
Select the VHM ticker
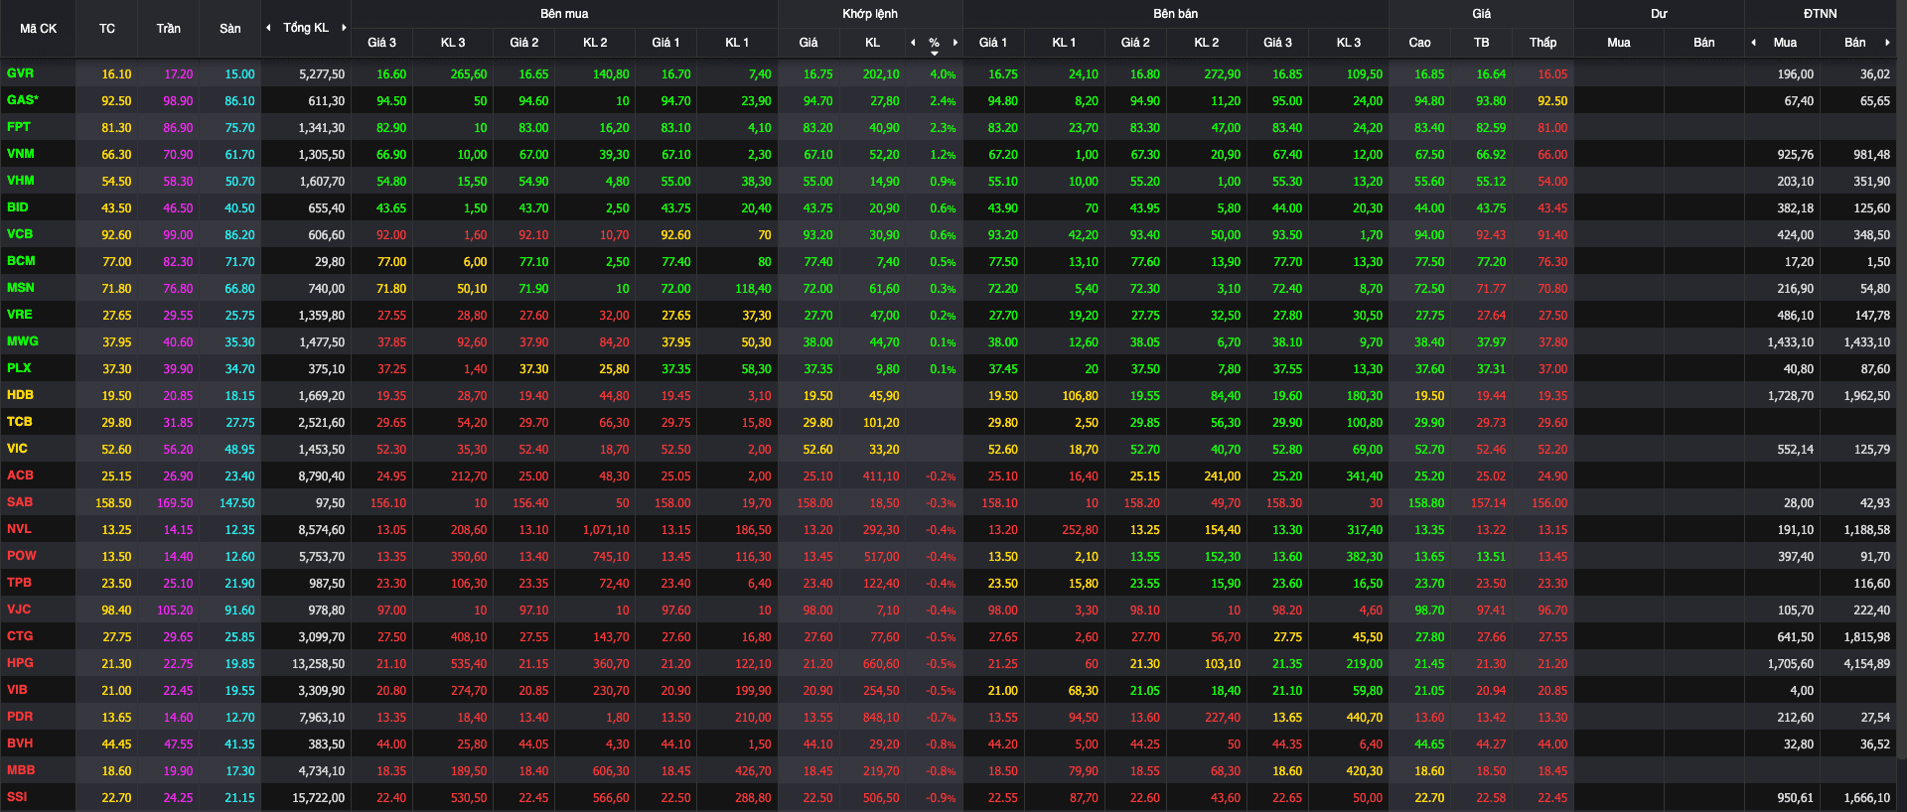[21, 181]
